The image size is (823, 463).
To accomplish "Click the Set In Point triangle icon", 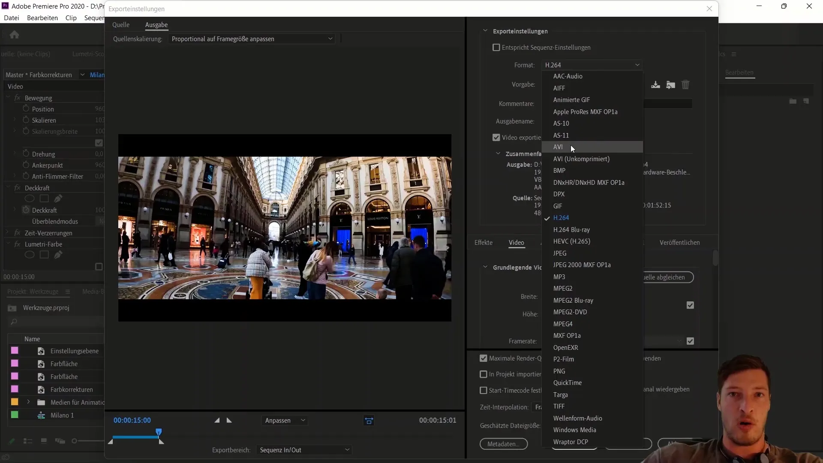I will (217, 421).
